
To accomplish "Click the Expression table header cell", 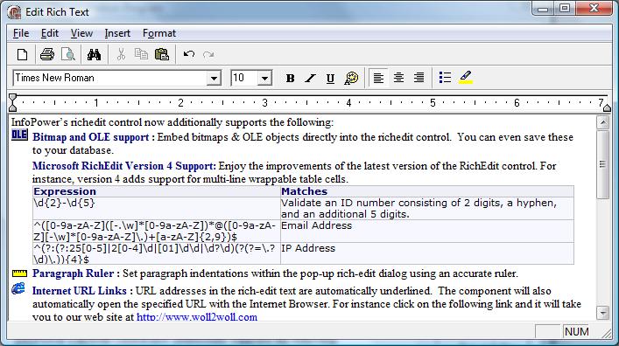I will click(157, 191).
